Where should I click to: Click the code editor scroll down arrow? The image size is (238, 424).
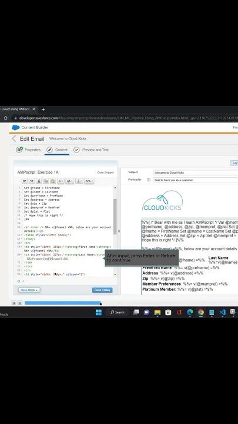point(115,275)
